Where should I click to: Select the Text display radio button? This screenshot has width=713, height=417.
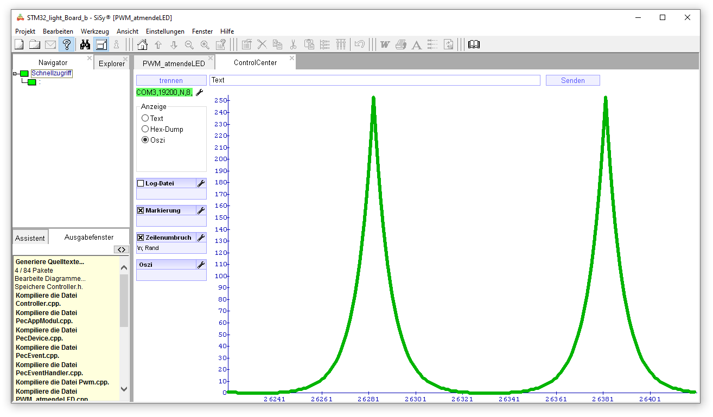pyautogui.click(x=145, y=118)
